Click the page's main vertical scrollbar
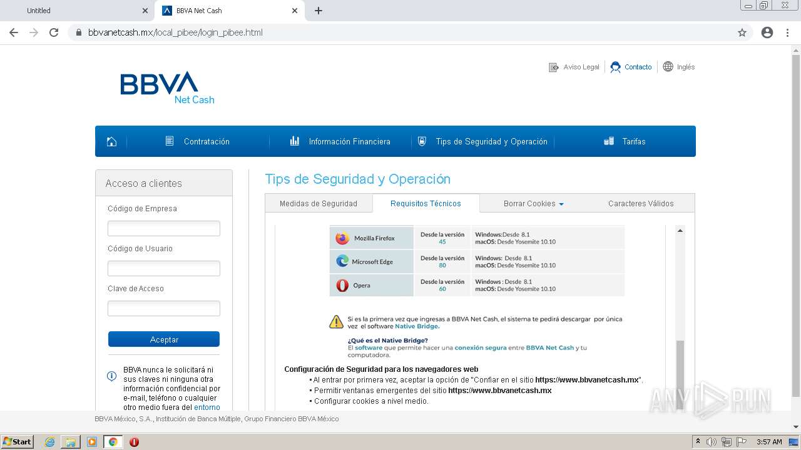This screenshot has height=450, width=801. click(796, 225)
